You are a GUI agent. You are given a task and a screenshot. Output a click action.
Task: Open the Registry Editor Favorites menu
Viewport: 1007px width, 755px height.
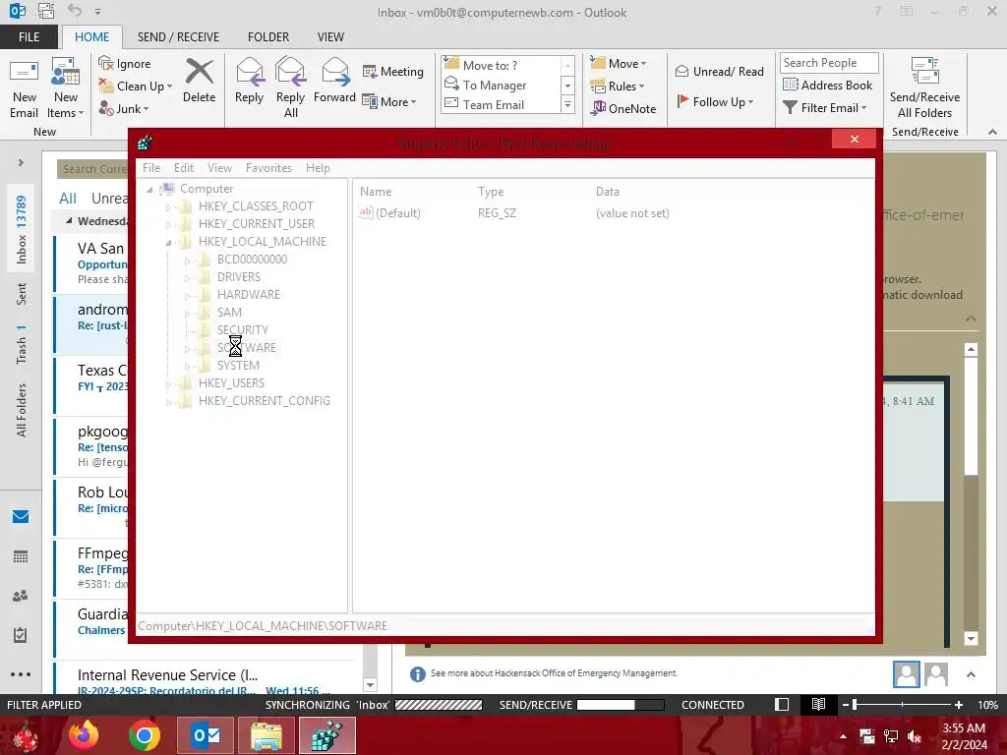tap(269, 167)
